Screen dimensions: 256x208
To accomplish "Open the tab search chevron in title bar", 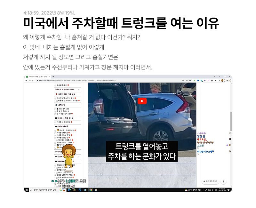I will coord(214,76).
